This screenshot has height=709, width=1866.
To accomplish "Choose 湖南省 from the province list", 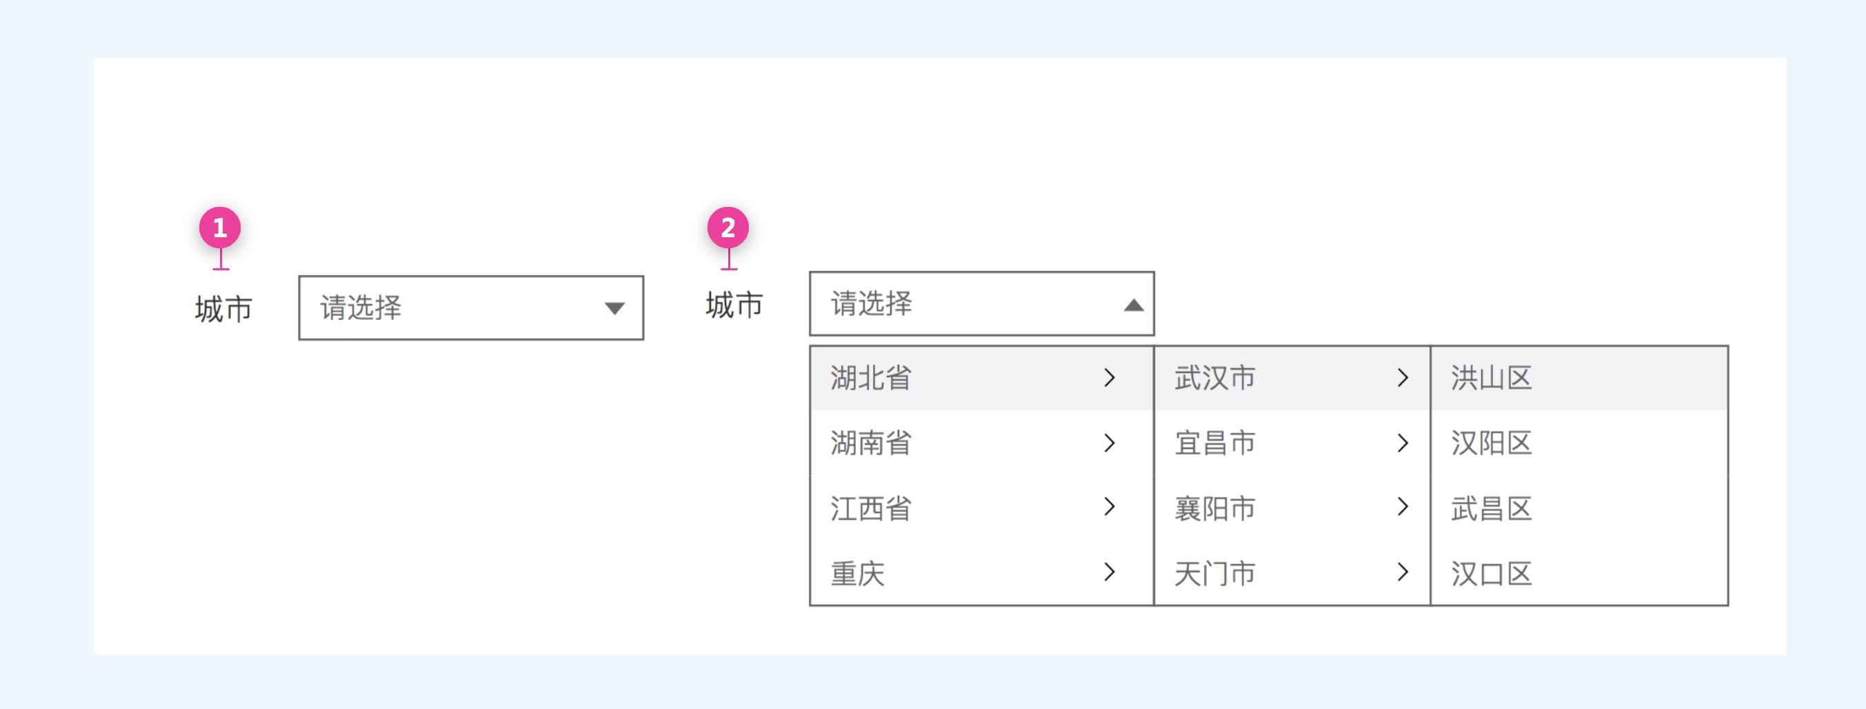I will click(x=871, y=443).
